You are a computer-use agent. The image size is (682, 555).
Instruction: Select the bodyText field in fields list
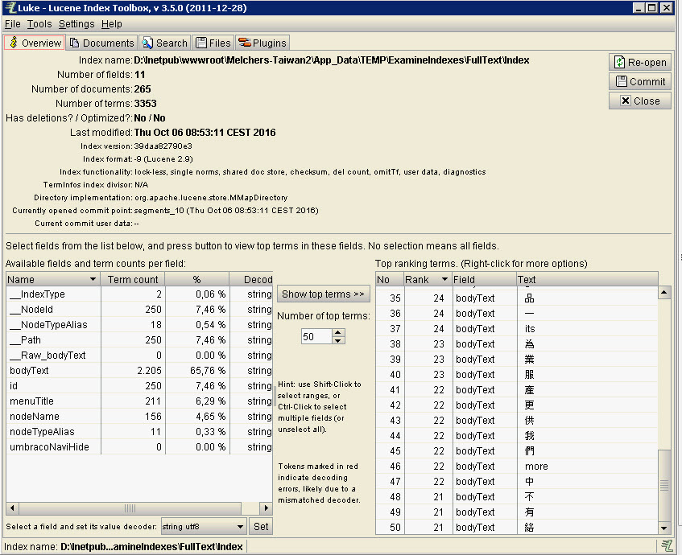pos(139,370)
